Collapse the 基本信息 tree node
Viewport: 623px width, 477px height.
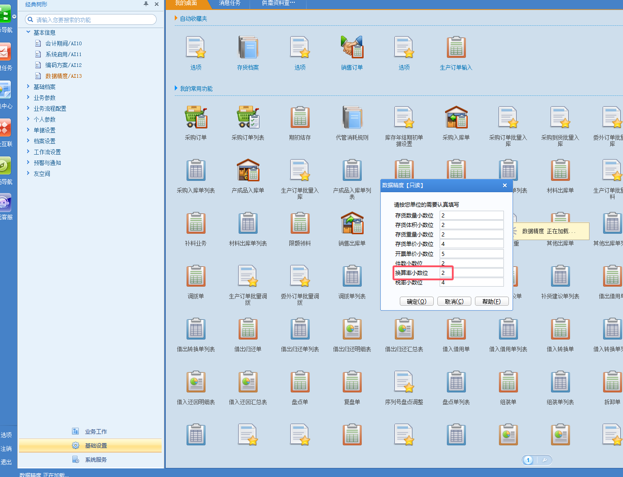point(28,32)
